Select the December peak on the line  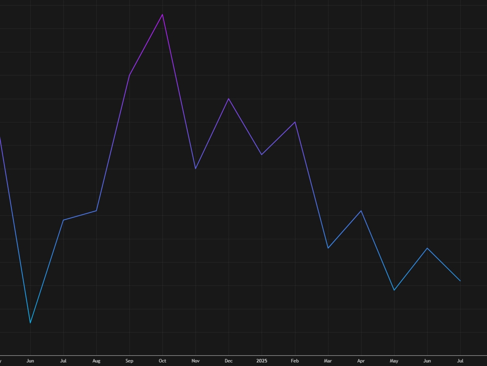(229, 98)
